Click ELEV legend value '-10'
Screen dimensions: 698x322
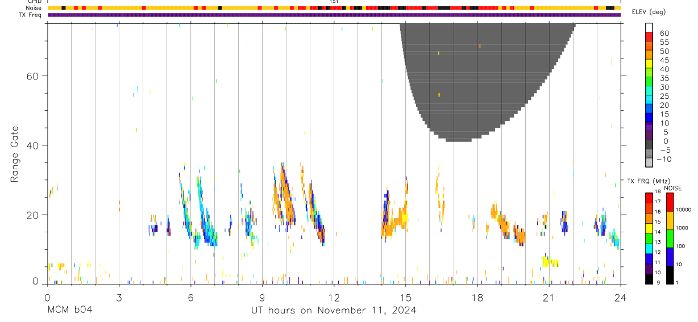(664, 159)
